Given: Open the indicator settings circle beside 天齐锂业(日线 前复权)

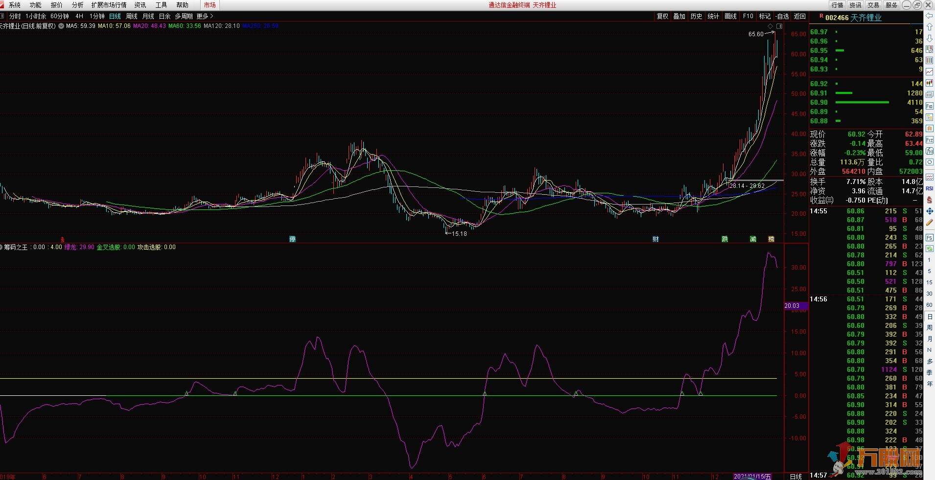Looking at the screenshot, I should click(x=61, y=26).
